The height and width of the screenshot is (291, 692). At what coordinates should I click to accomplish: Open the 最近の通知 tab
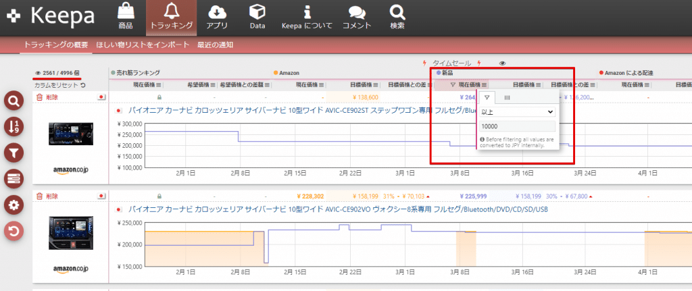pos(215,45)
